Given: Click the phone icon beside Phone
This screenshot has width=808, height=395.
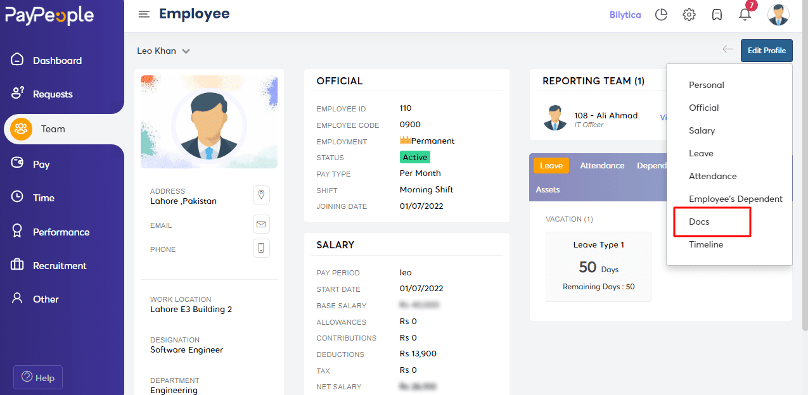Looking at the screenshot, I should [261, 248].
